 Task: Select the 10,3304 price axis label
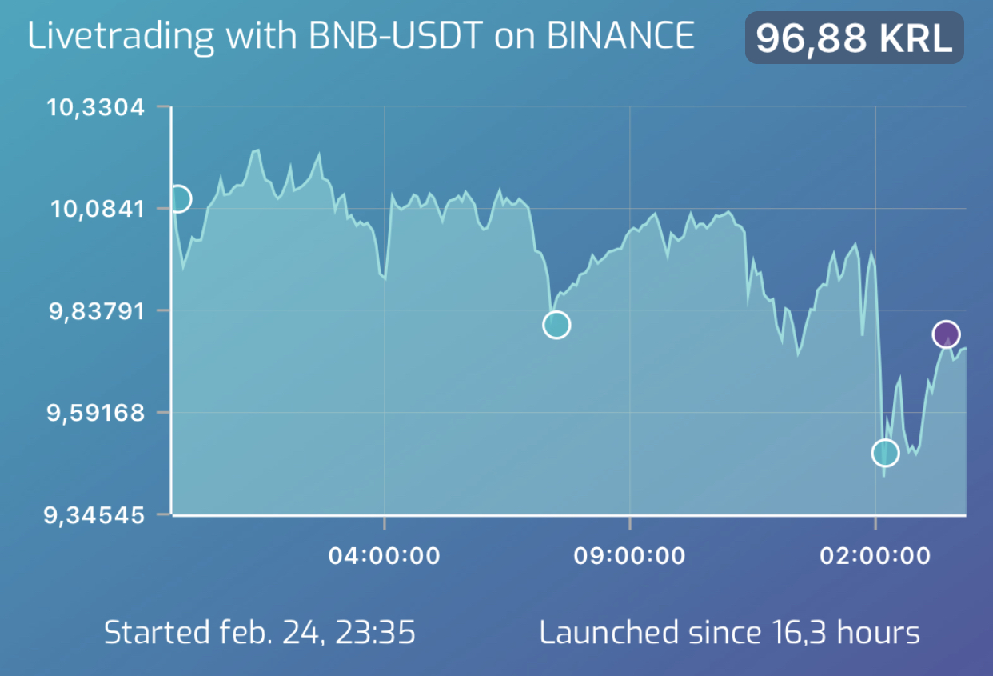pyautogui.click(x=97, y=108)
